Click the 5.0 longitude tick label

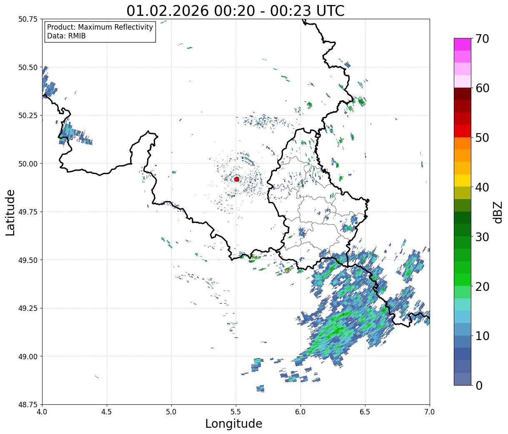(171, 412)
